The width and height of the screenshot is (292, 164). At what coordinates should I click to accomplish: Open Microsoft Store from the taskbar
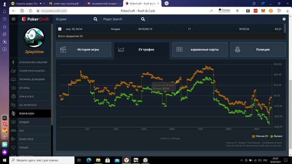pyautogui.click(x=108, y=160)
